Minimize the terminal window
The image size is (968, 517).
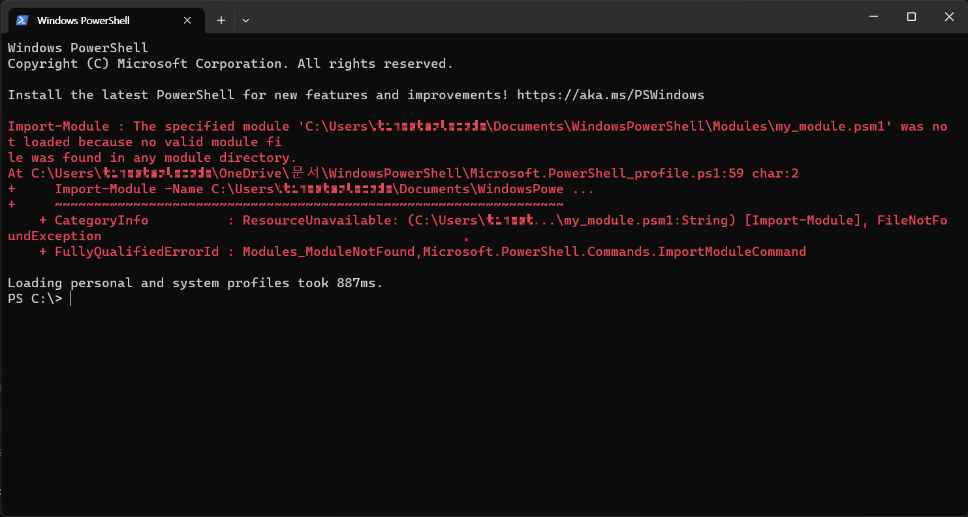coord(873,17)
